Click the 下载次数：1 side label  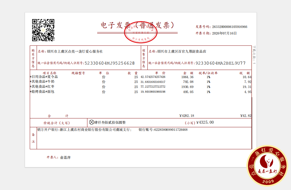pyautogui.click(x=254, y=55)
